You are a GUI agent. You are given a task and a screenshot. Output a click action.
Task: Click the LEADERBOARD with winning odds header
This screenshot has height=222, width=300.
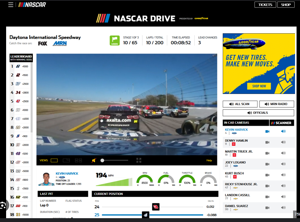click(21, 58)
